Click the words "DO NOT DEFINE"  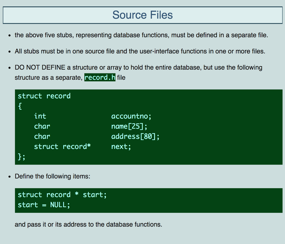(x=40, y=67)
